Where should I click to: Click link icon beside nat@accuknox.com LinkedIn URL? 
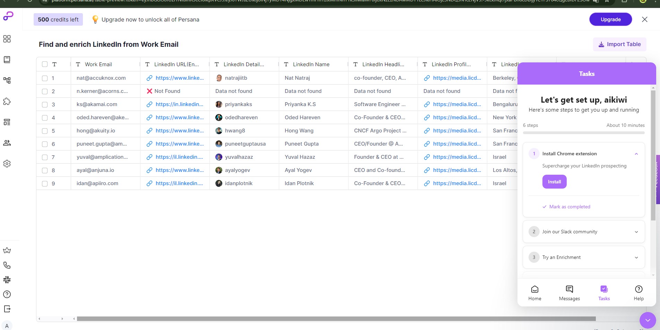coord(149,78)
